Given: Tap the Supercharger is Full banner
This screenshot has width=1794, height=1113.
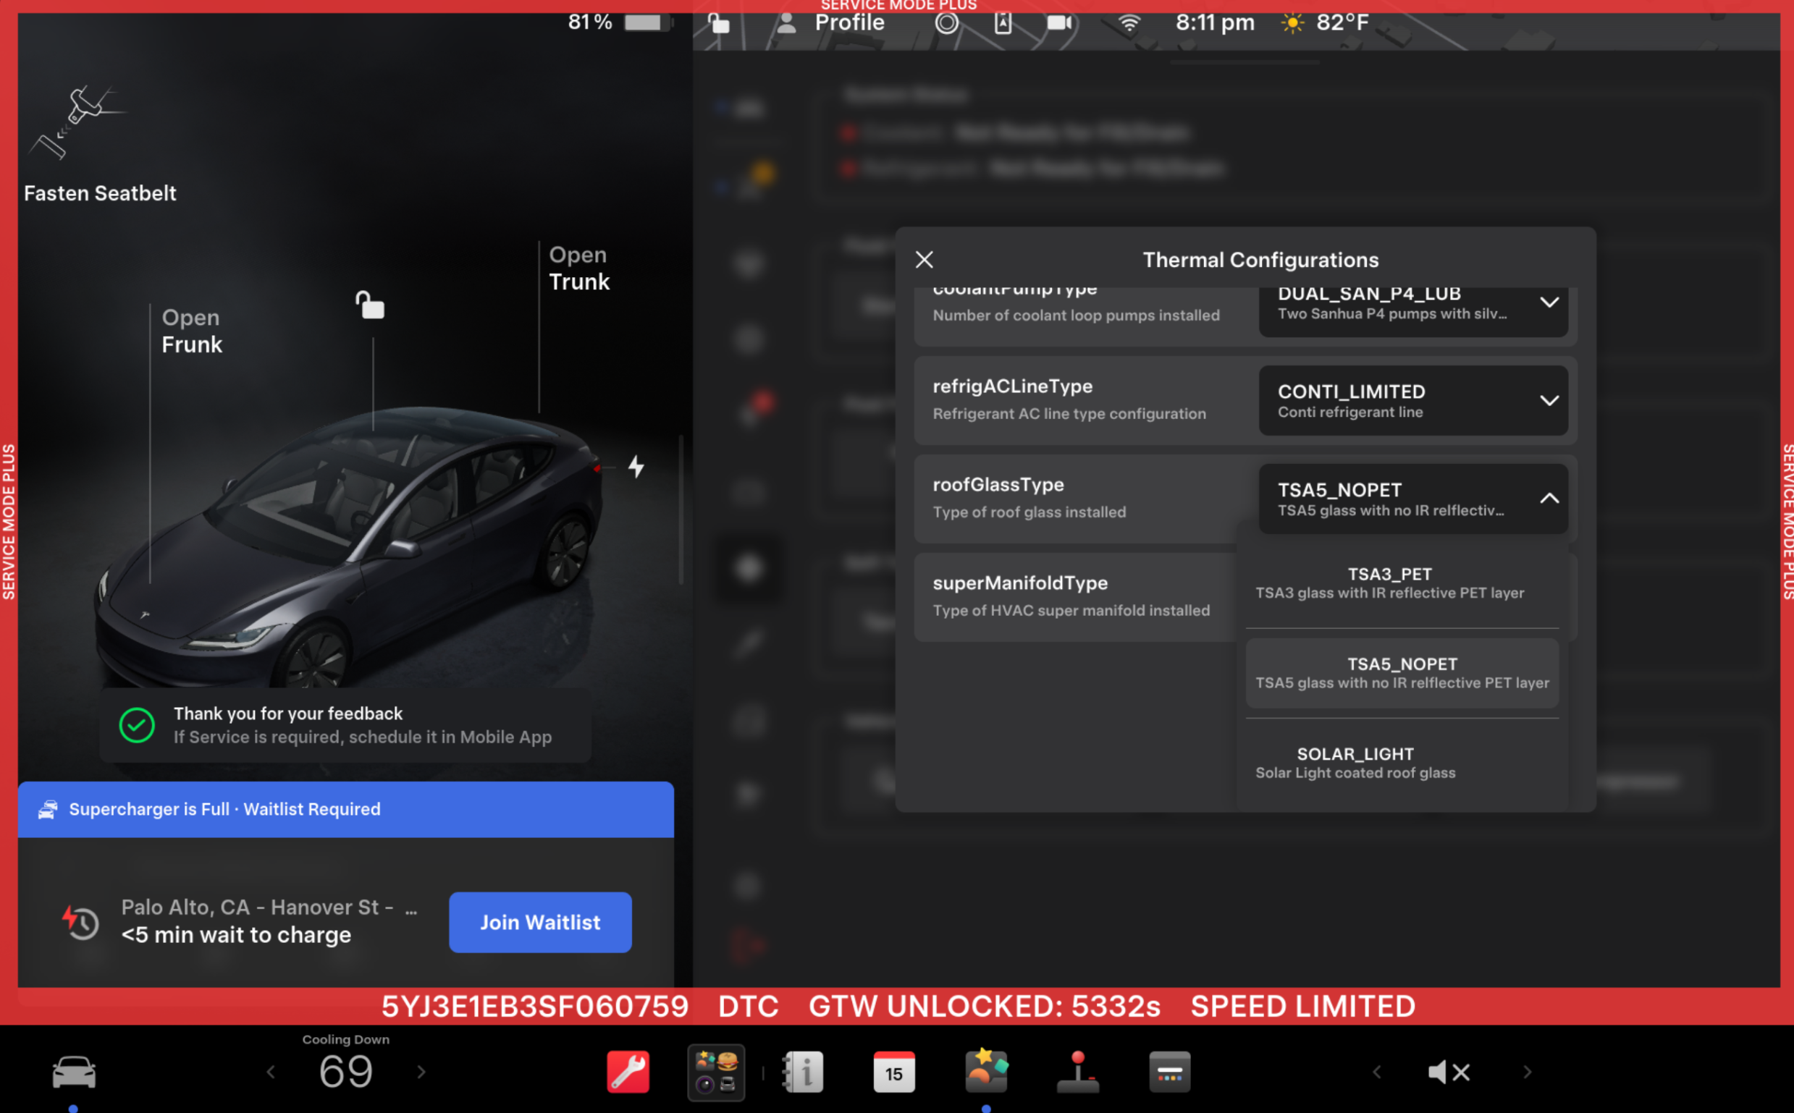Looking at the screenshot, I should pos(346,809).
